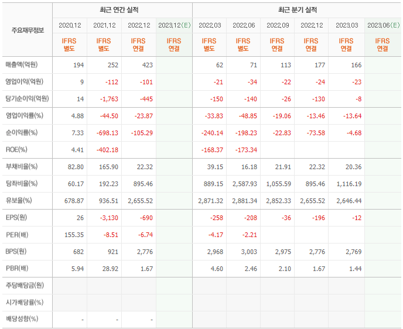Click the PER value 155.35
The width and height of the screenshot is (403, 329).
coord(74,235)
